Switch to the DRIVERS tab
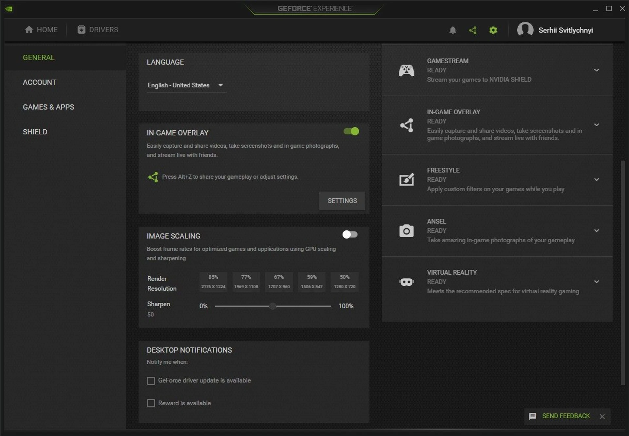 tap(98, 30)
